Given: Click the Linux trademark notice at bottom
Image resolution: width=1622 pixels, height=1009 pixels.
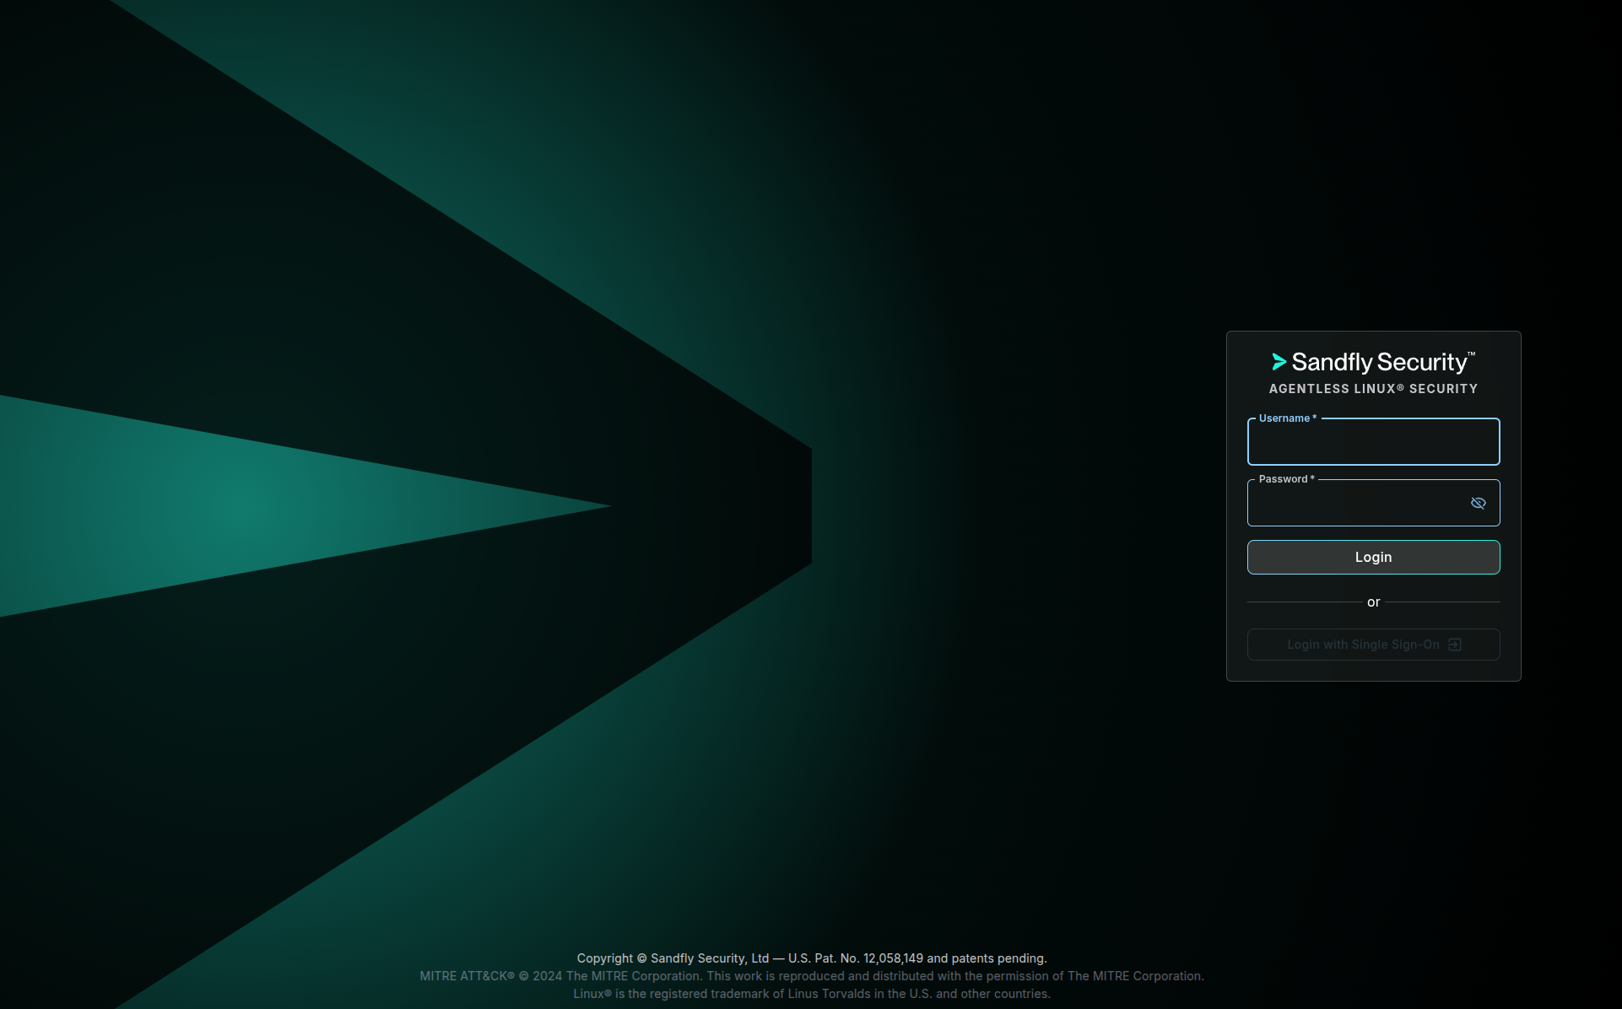Looking at the screenshot, I should point(813,993).
